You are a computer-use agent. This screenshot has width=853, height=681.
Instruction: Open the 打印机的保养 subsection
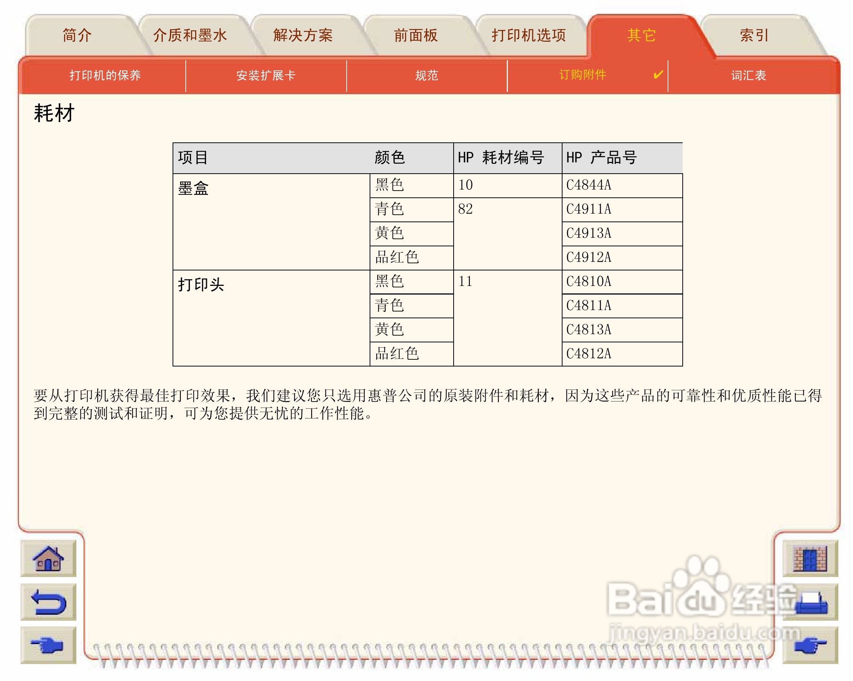coord(105,75)
